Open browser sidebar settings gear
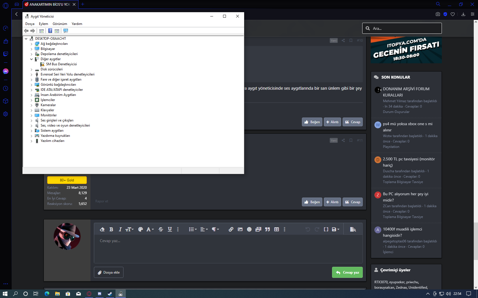The height and width of the screenshot is (298, 478). point(6,114)
